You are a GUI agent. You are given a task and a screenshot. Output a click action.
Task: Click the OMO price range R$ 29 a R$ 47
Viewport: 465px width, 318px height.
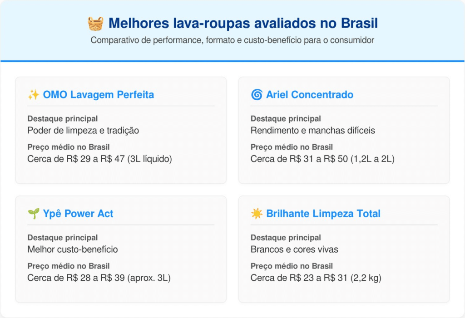tap(99, 159)
